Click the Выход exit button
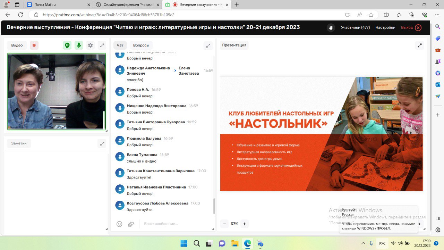 [x=411, y=27]
